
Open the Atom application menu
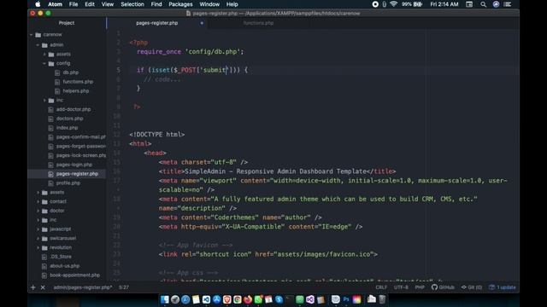tap(55, 4)
